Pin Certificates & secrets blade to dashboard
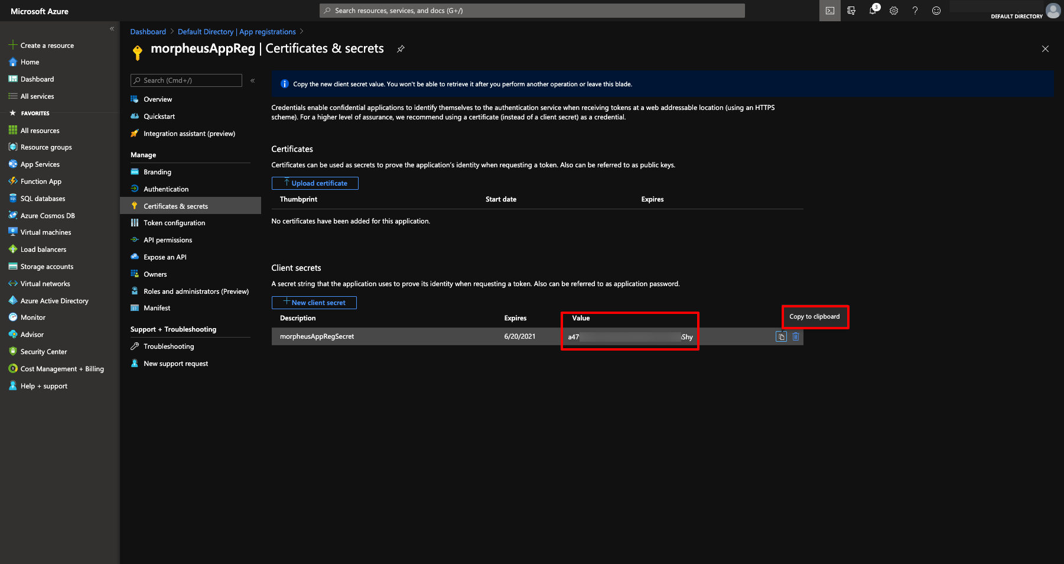The height and width of the screenshot is (564, 1064). (x=401, y=49)
